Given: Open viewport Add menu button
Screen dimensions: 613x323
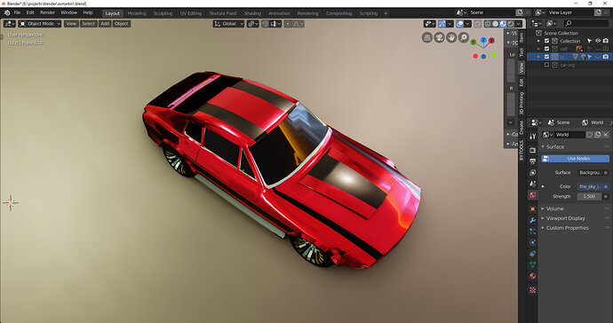Looking at the screenshot, I should 105,24.
